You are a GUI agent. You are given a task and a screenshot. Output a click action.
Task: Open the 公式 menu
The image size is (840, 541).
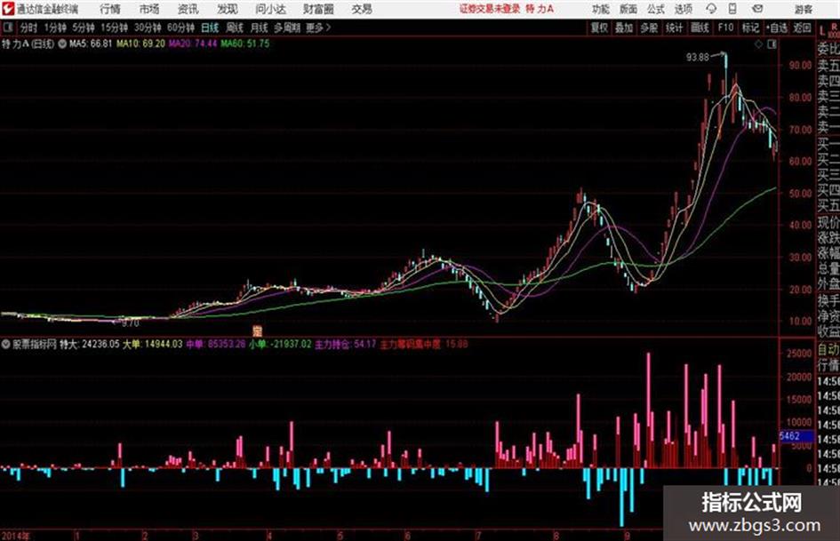[x=655, y=9]
